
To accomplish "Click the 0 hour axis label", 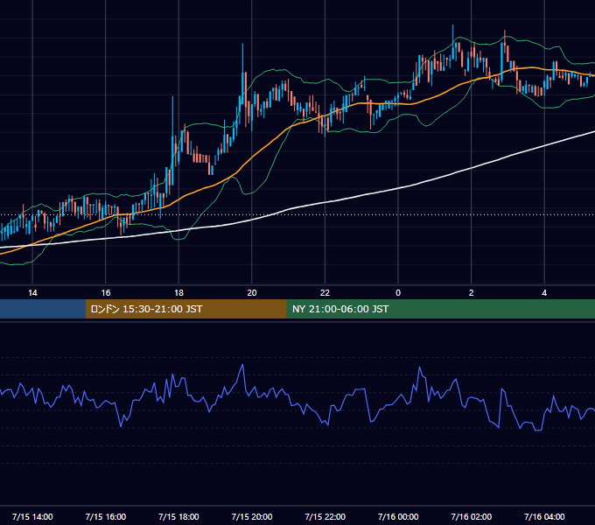I will point(398,293).
